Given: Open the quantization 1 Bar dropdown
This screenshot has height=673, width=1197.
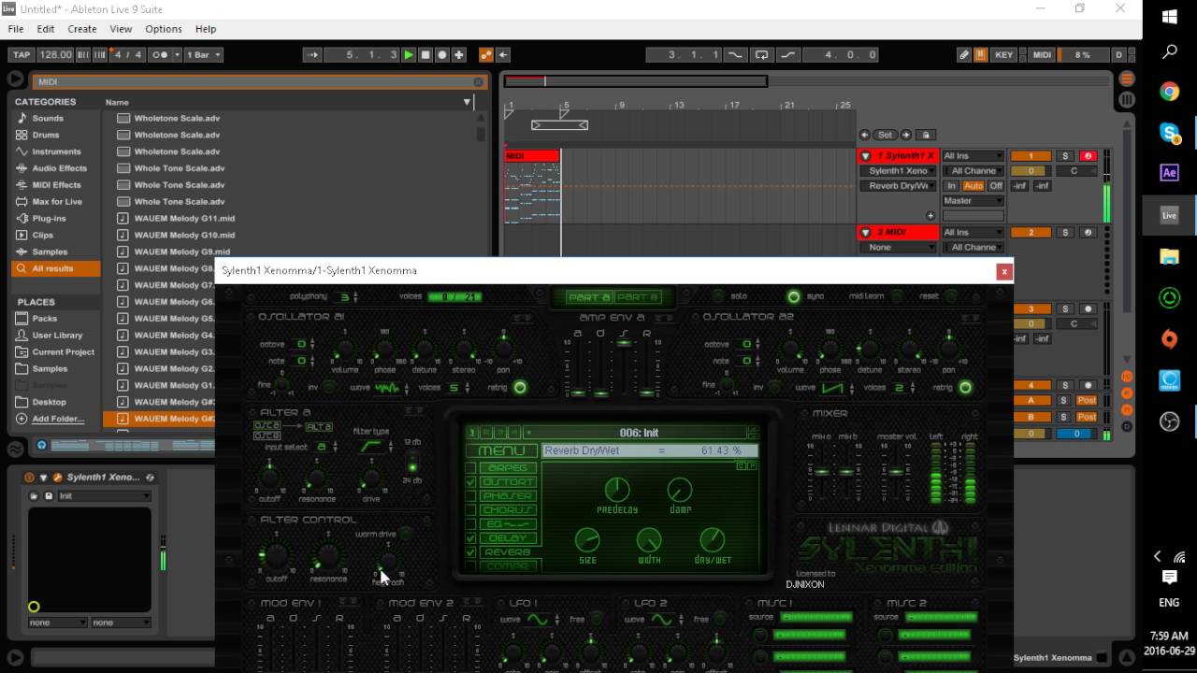Looking at the screenshot, I should tap(203, 55).
